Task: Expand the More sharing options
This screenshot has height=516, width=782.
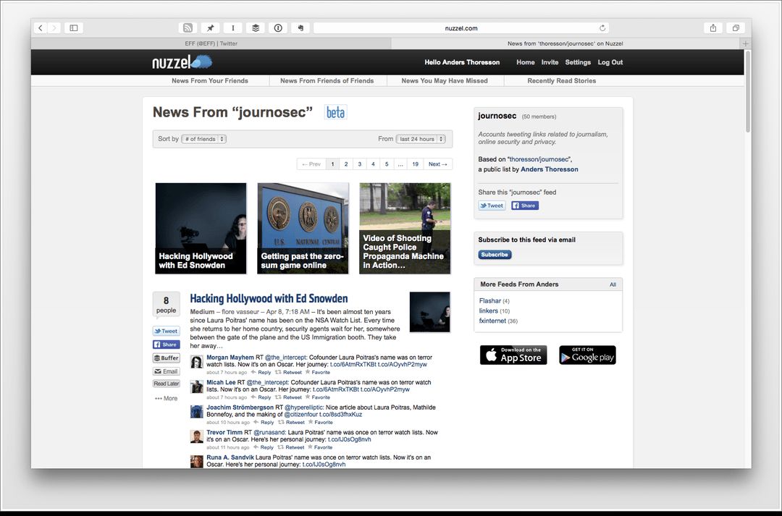Action: (x=166, y=398)
